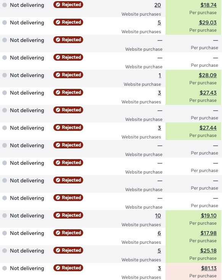
Task: Select the $81.13 per purchase red cell
Action: coord(193,272)
